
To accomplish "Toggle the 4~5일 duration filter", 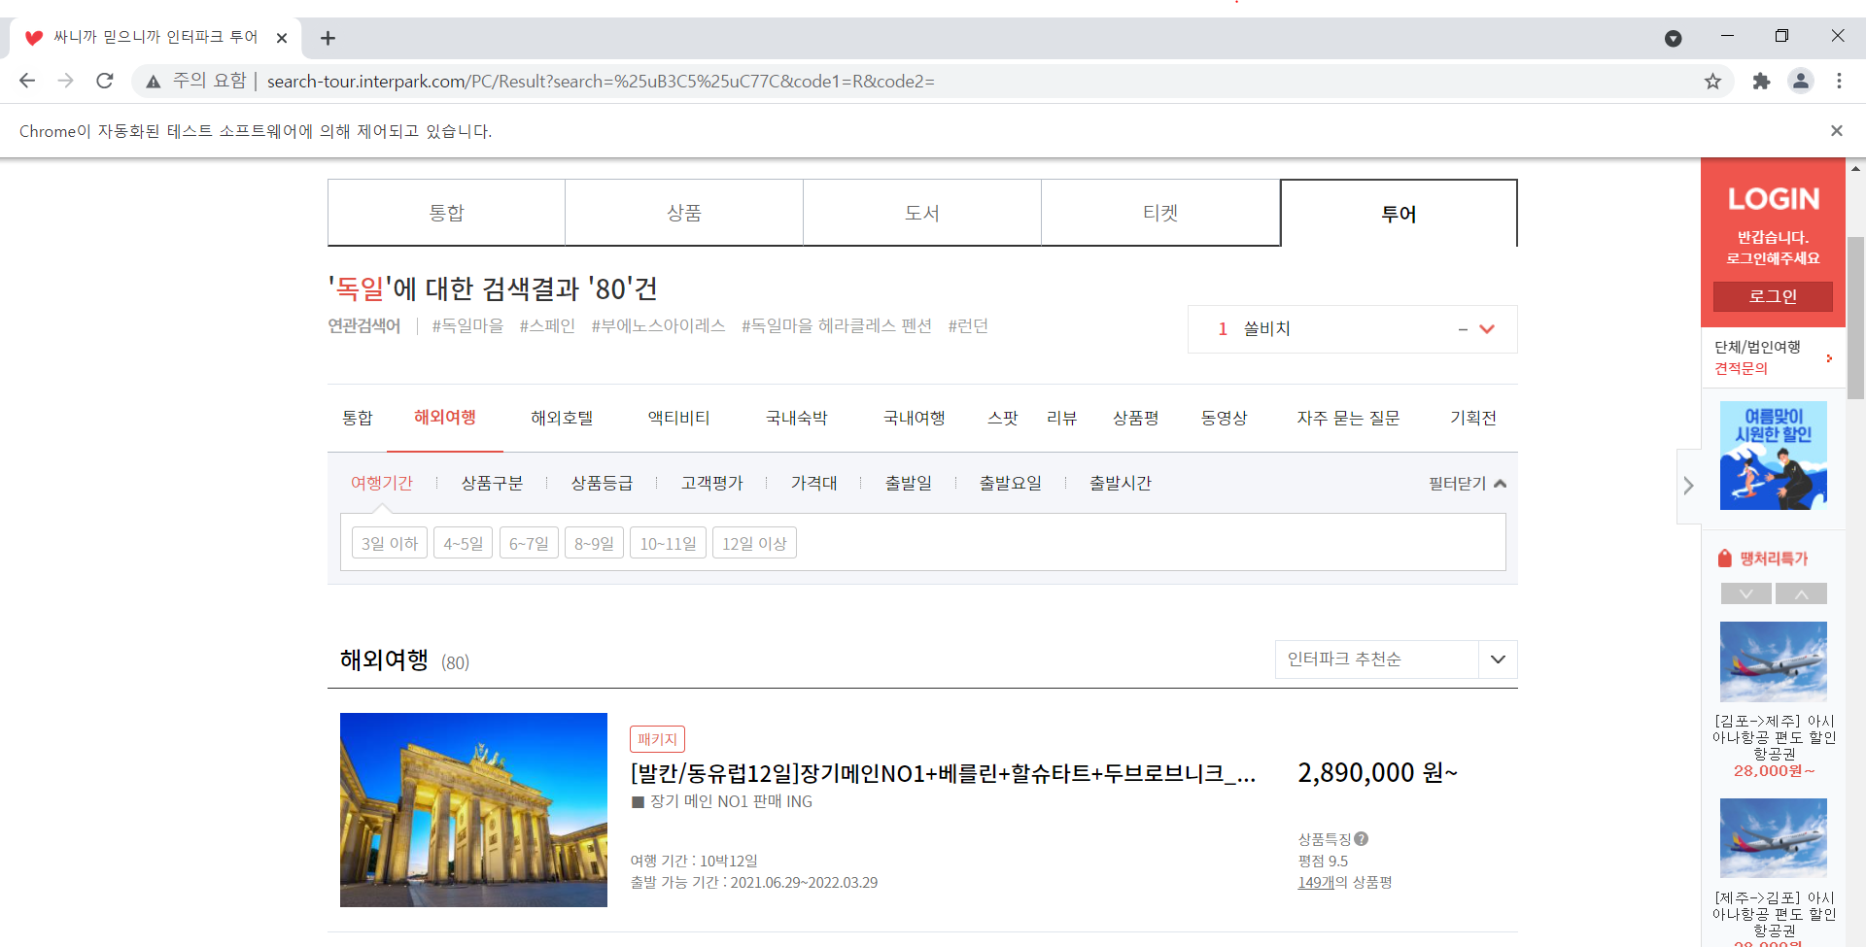I will [x=464, y=544].
